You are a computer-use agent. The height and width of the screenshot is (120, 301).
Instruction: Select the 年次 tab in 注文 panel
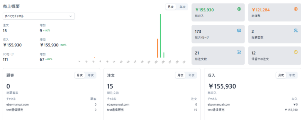[x=191, y=75]
